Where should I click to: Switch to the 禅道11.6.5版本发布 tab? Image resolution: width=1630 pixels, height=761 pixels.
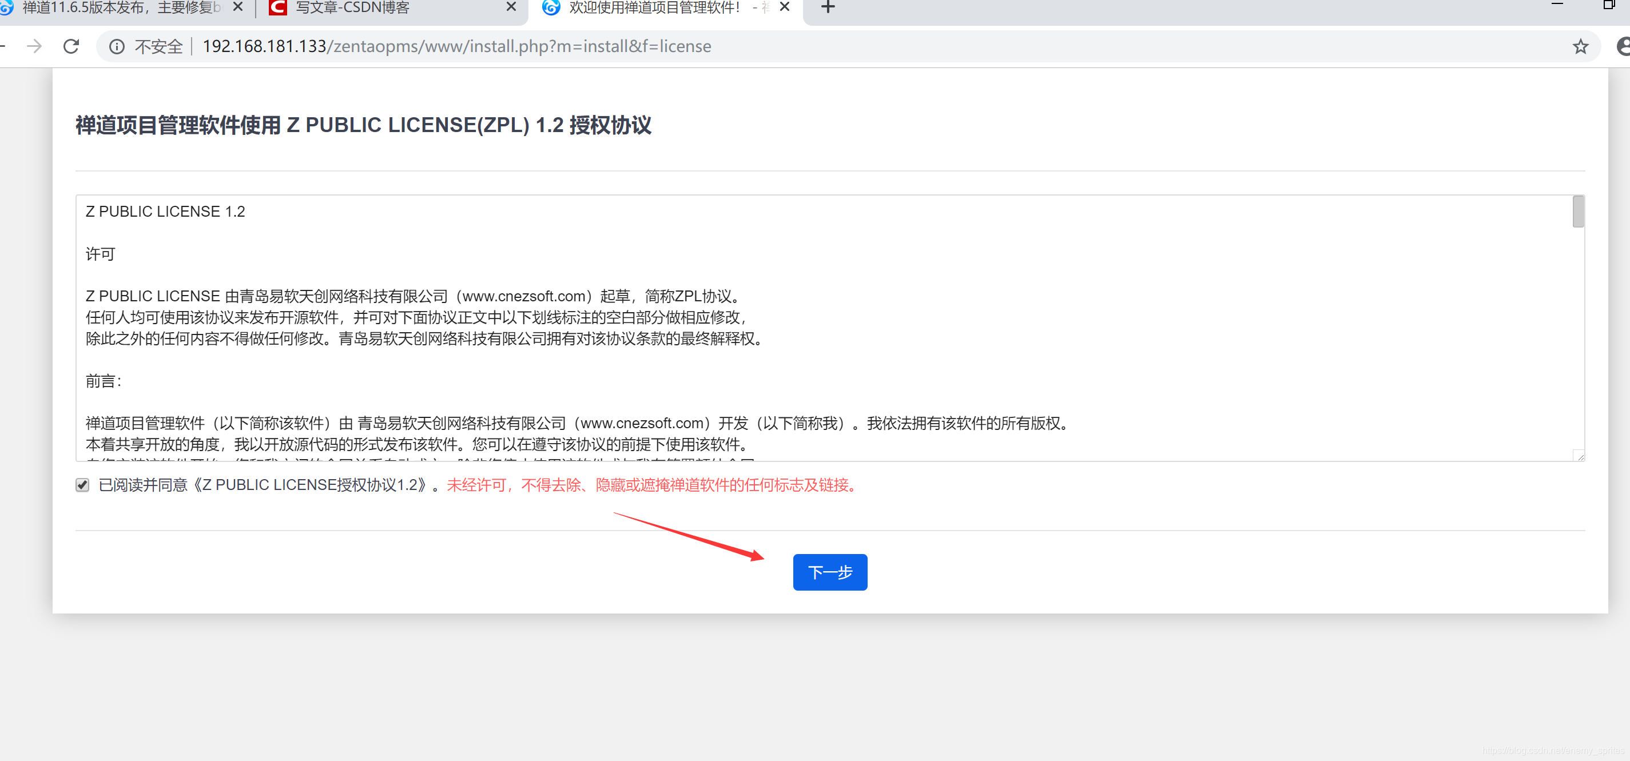[x=120, y=7]
